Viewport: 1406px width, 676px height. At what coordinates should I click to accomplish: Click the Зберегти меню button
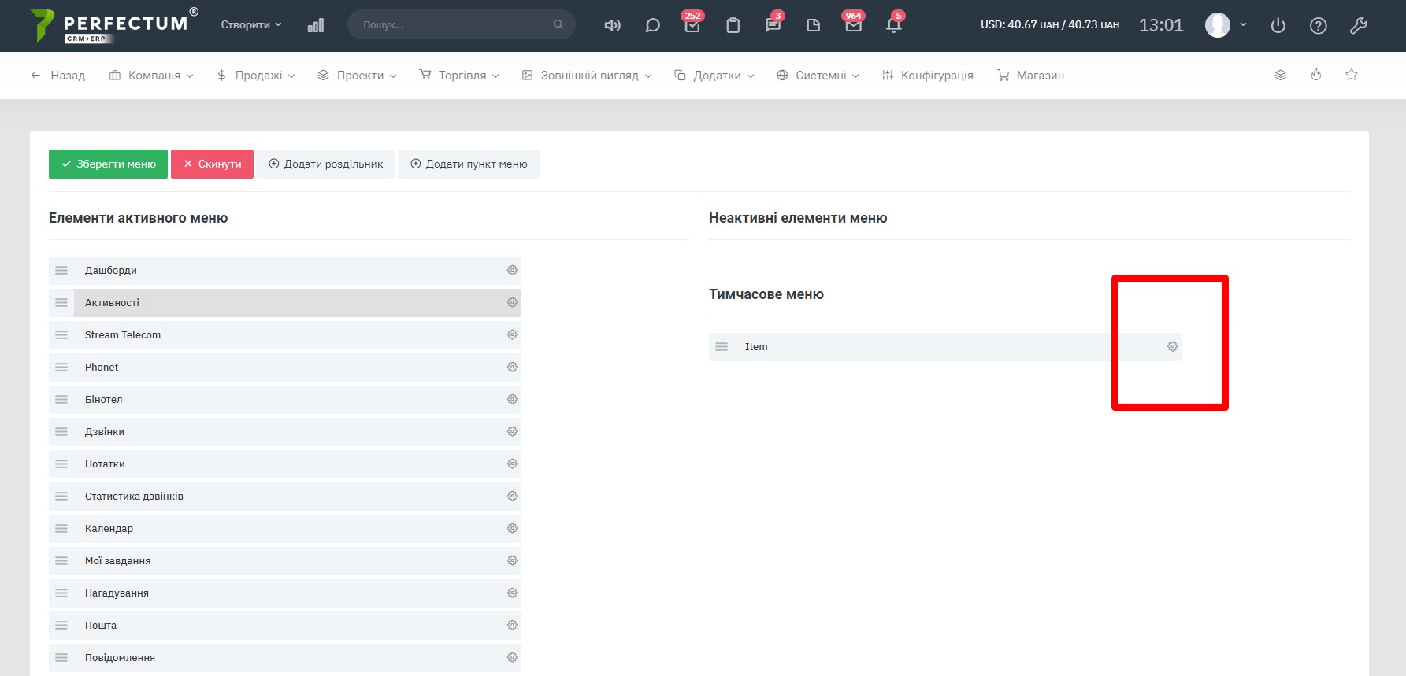(x=108, y=164)
